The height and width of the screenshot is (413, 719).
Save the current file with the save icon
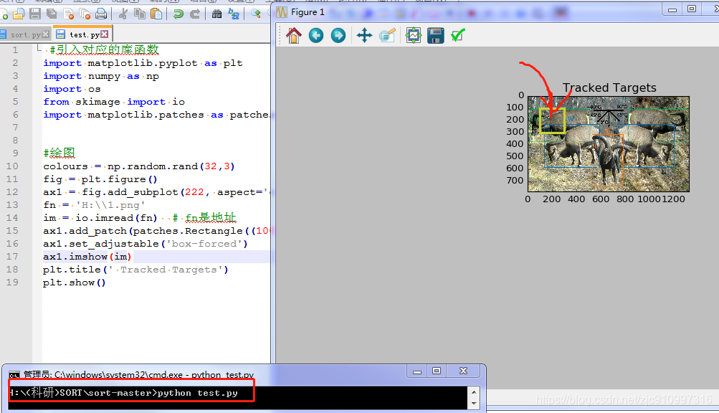[34, 13]
